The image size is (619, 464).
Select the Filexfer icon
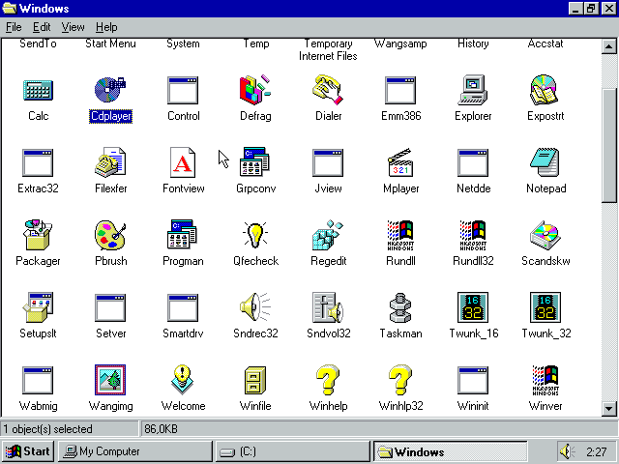110,162
